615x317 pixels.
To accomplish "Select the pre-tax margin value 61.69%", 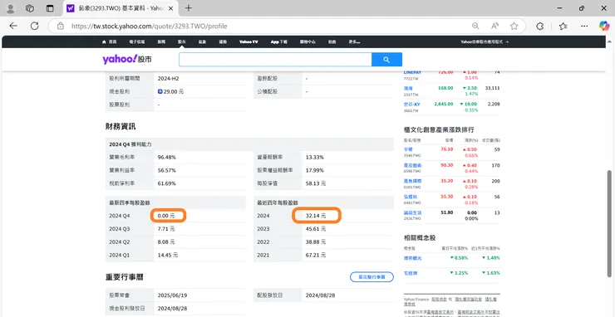I will [167, 183].
